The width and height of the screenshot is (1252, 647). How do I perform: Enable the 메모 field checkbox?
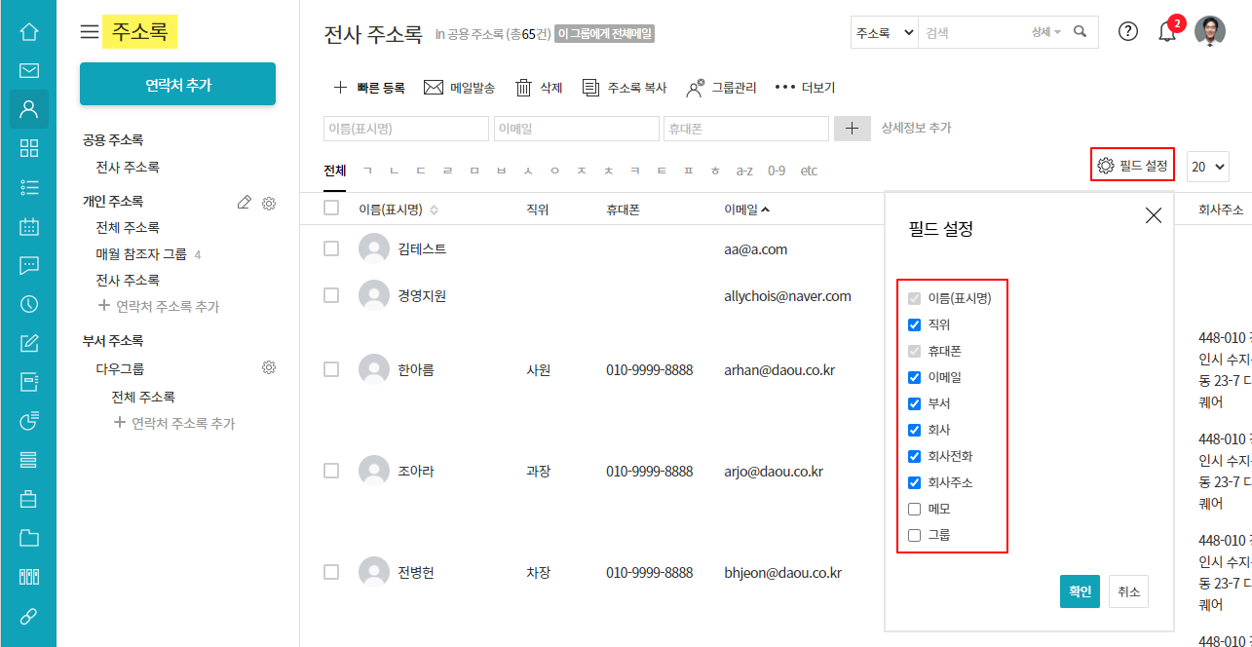(914, 509)
